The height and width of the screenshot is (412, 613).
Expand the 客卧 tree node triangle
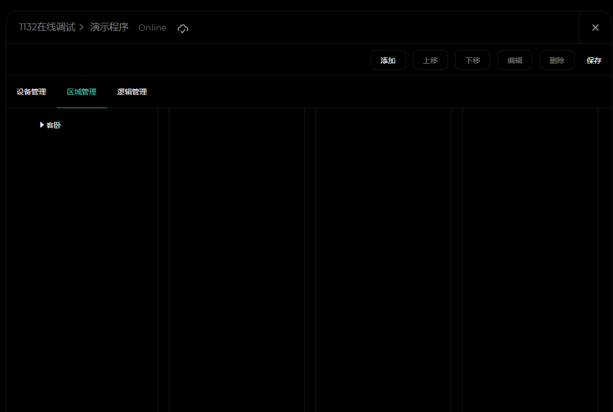point(42,125)
